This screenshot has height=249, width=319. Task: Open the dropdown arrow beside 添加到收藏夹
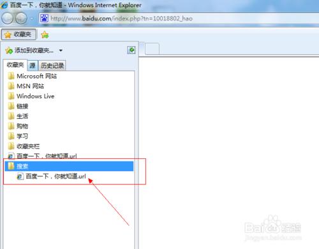[61, 50]
